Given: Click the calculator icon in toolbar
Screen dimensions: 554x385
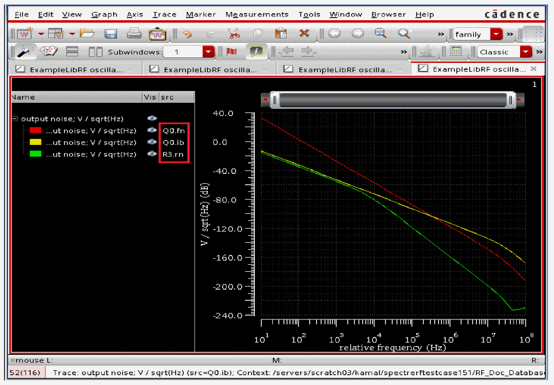Looking at the screenshot, I should click(x=456, y=52).
